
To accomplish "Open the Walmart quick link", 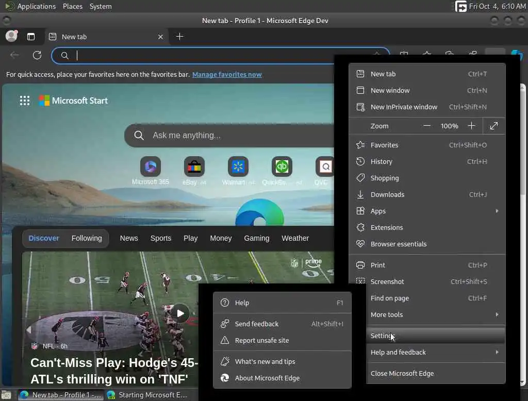I will click(x=238, y=171).
